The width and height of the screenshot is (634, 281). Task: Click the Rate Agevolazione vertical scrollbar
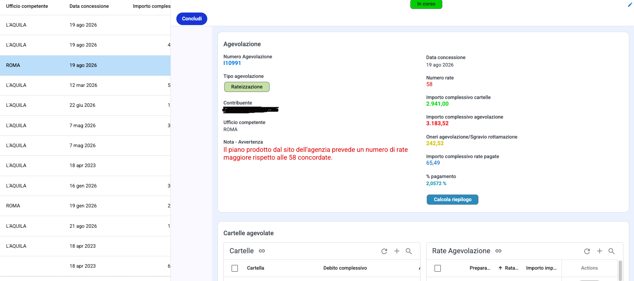(x=620, y=270)
